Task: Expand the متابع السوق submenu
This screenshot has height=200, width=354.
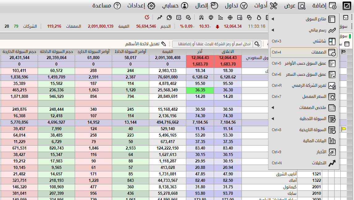Action: 272,19
